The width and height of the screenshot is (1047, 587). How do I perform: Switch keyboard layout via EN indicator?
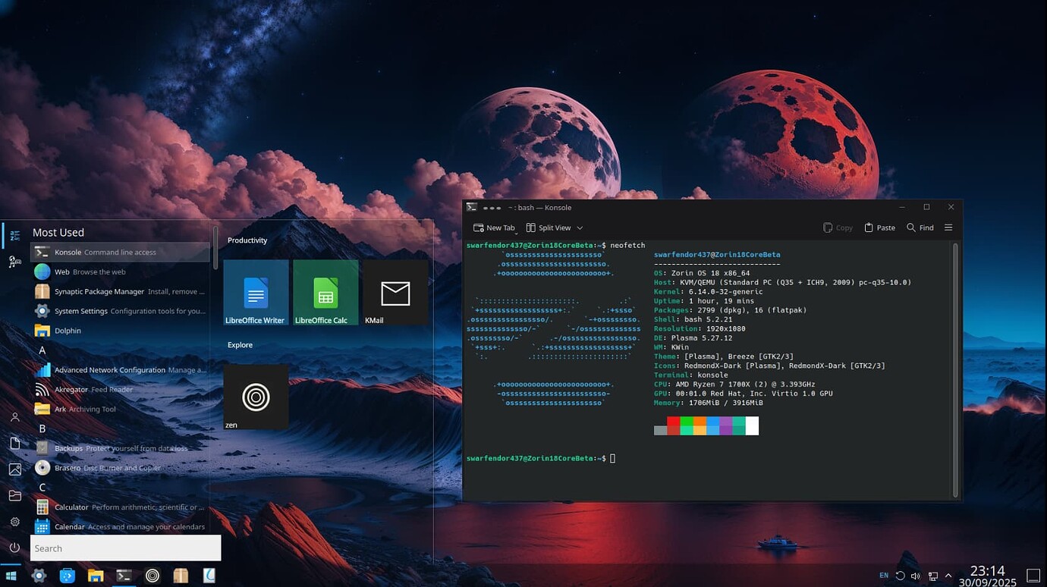coord(884,576)
